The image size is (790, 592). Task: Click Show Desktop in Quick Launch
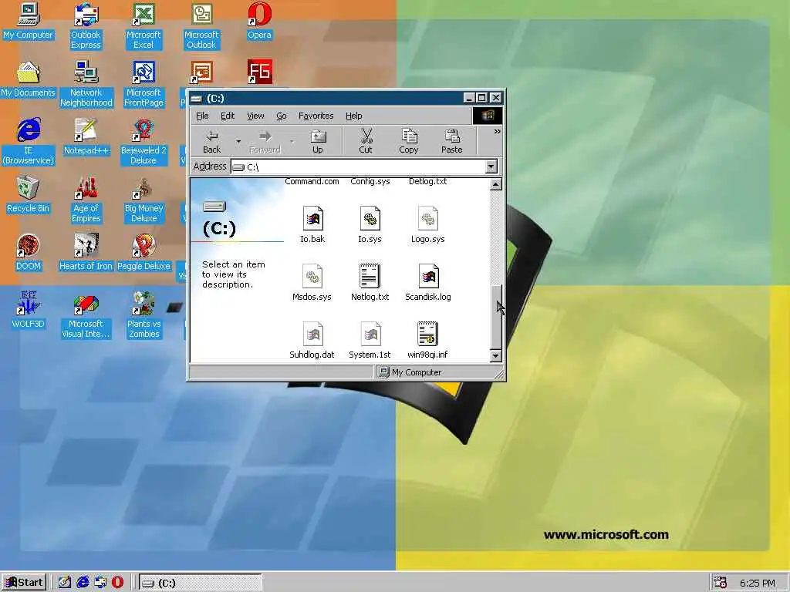[65, 583]
